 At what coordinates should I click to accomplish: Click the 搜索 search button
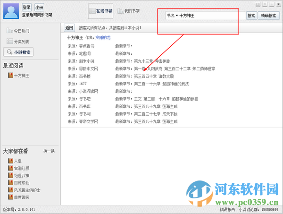(x=251, y=16)
